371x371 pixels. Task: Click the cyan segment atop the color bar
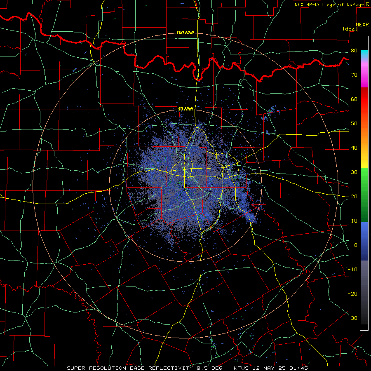364,54
